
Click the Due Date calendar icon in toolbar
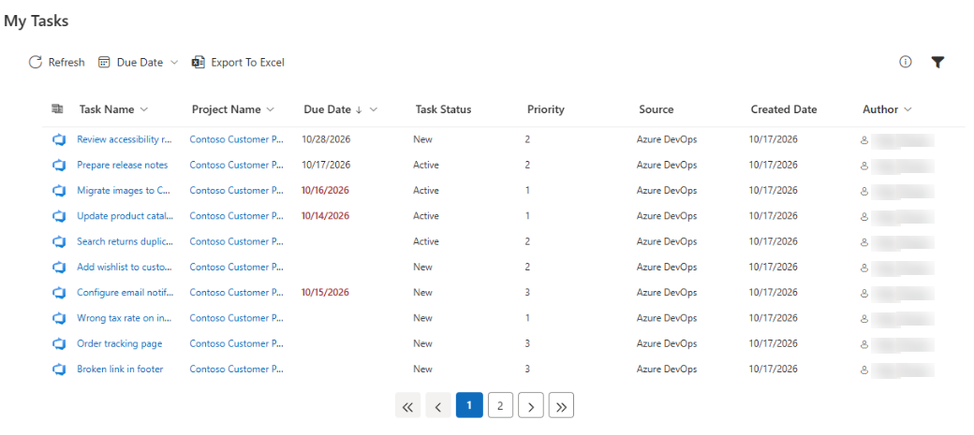104,62
